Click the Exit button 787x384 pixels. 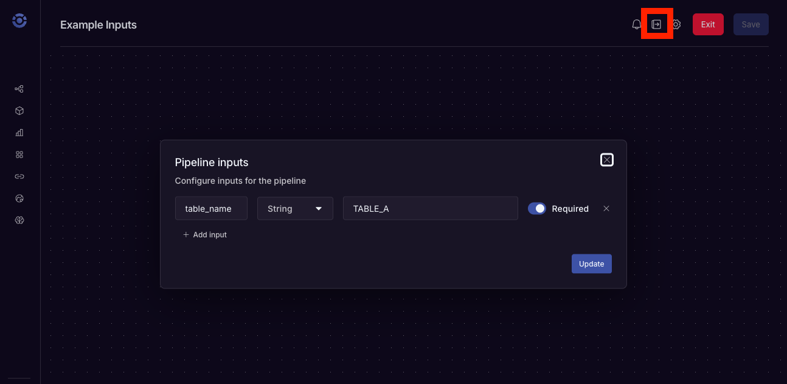pyautogui.click(x=708, y=24)
